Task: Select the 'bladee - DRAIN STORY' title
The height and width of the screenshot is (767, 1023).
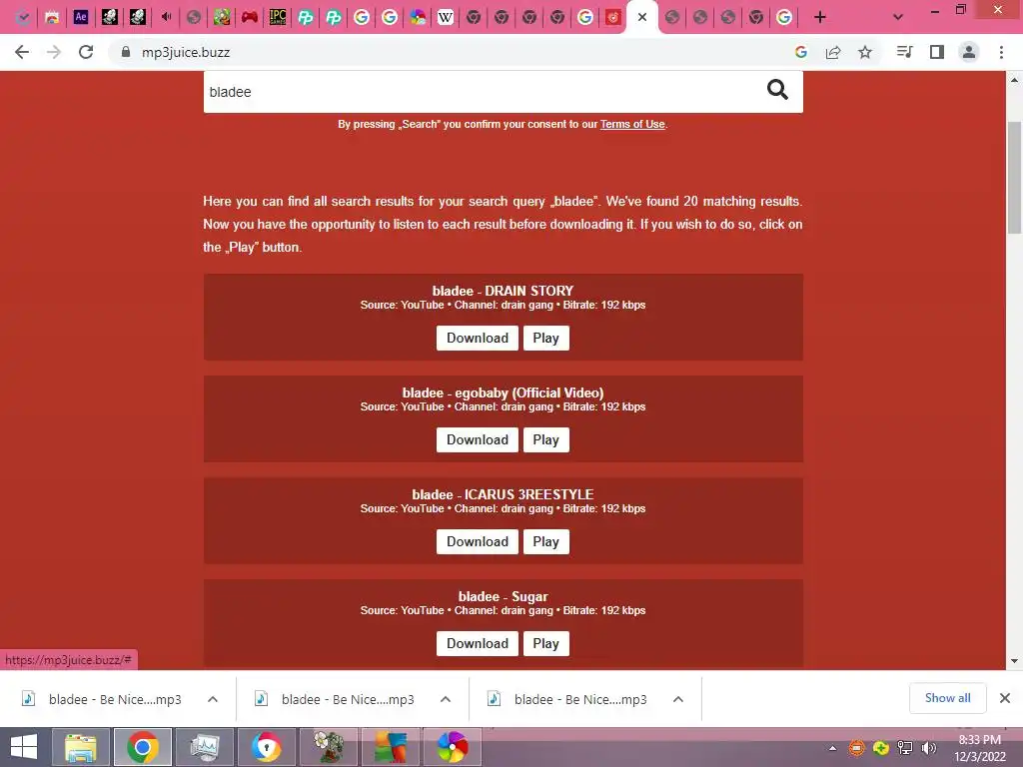Action: coord(504,291)
